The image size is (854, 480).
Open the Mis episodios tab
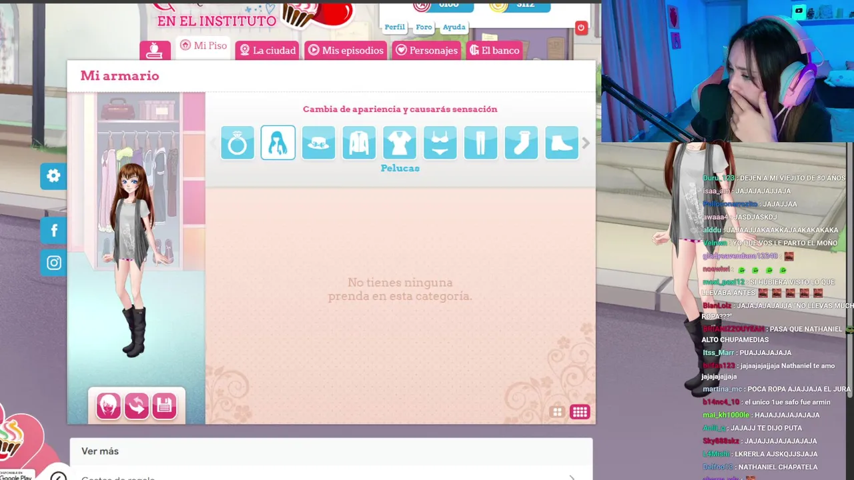coord(346,50)
